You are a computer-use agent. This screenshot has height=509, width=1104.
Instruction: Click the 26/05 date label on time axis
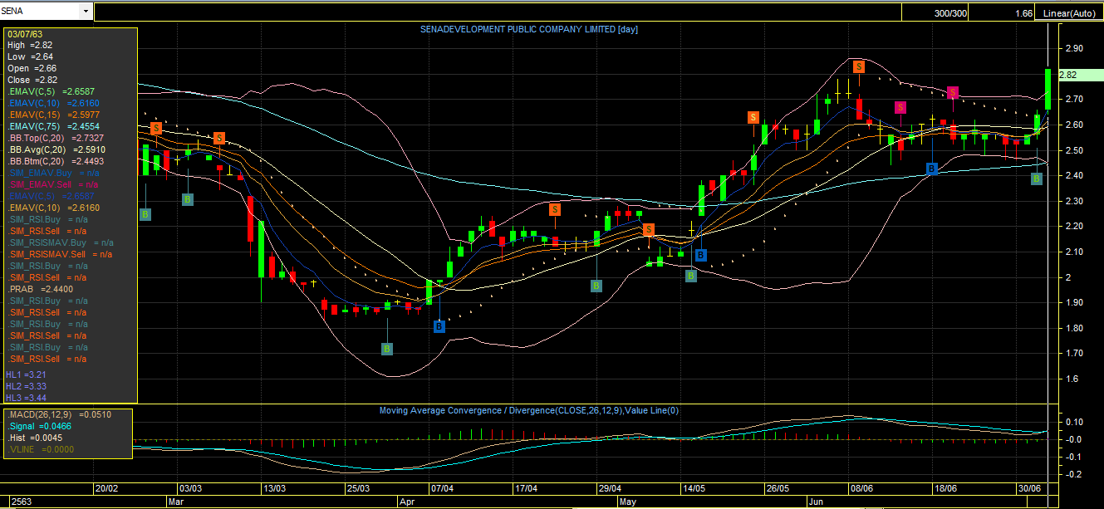click(777, 488)
